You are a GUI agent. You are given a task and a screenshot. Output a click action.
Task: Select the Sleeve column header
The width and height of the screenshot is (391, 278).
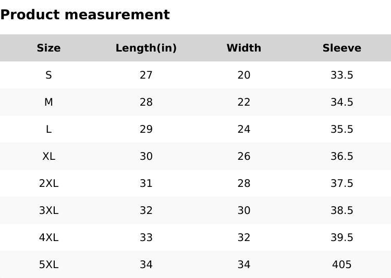coord(341,48)
